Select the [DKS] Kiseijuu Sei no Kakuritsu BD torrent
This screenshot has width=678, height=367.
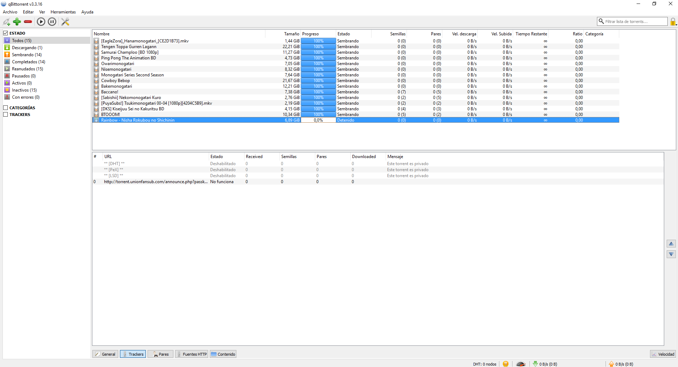pyautogui.click(x=356, y=109)
